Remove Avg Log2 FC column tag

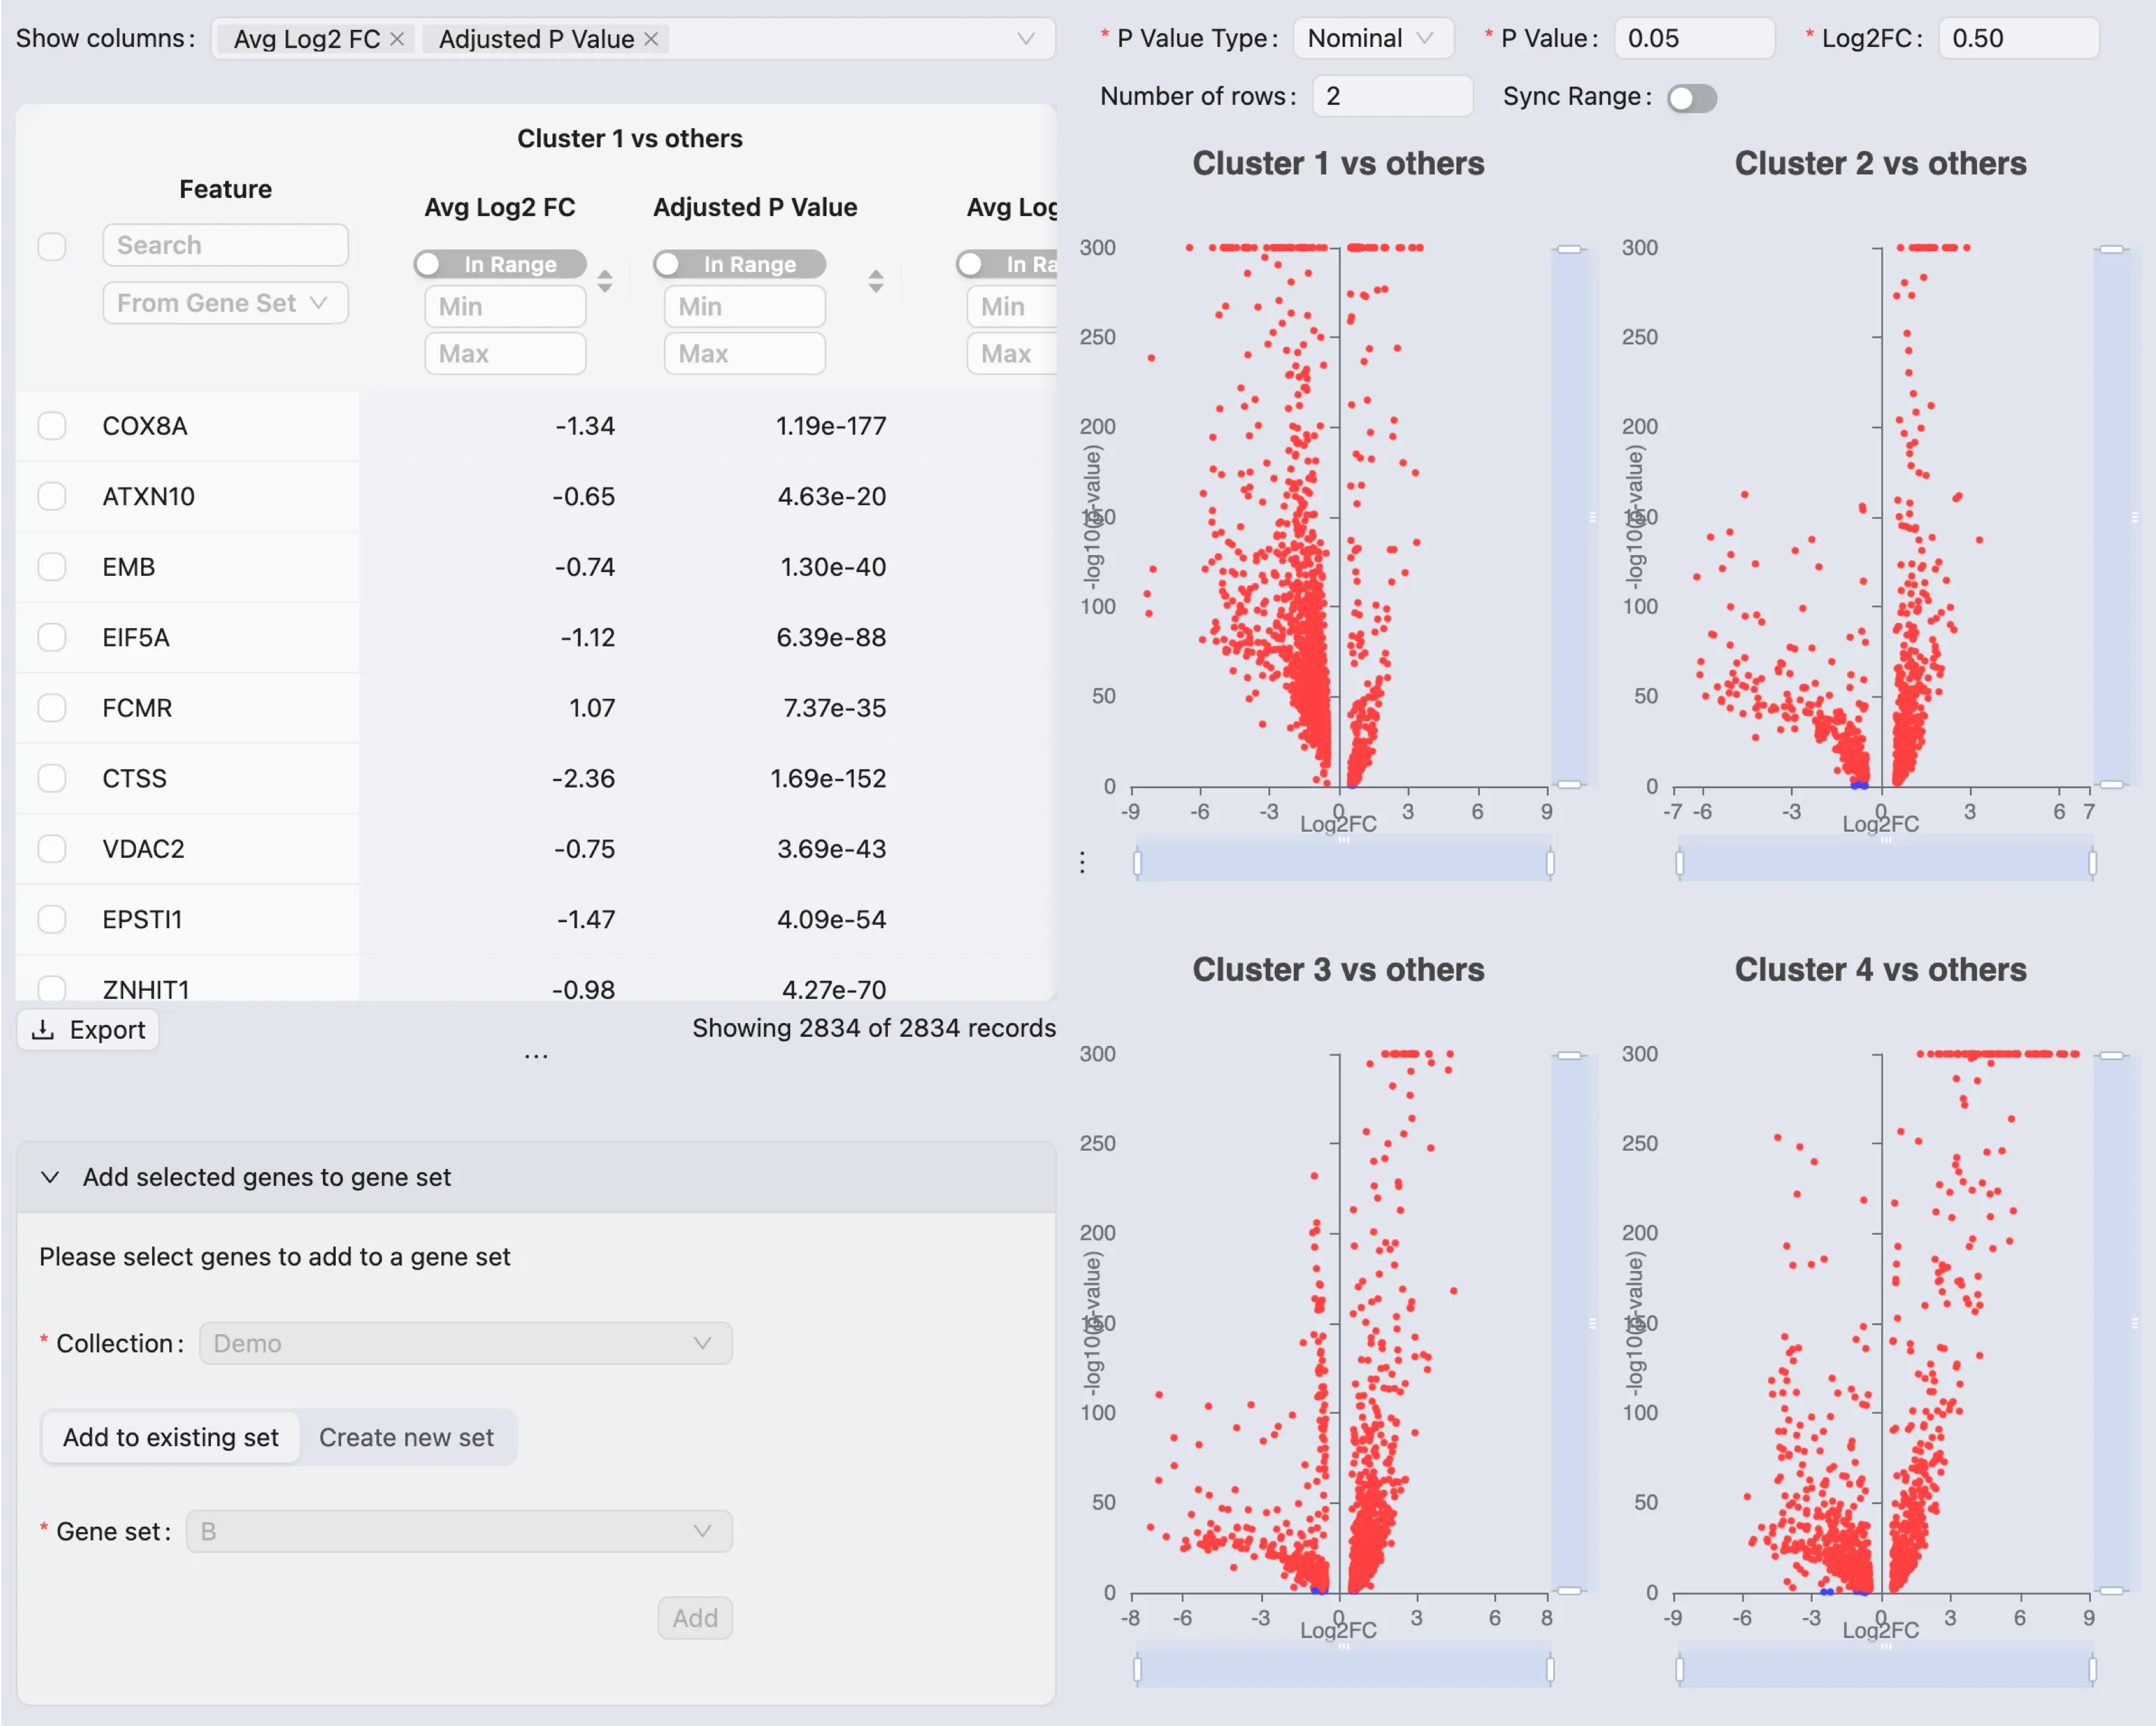click(x=397, y=39)
